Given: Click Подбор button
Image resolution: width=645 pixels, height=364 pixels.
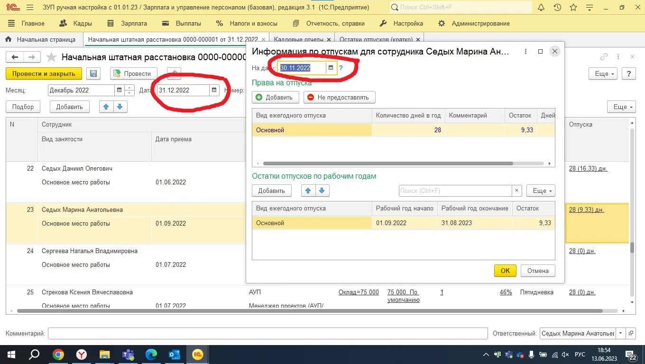Looking at the screenshot, I should click(x=23, y=107).
